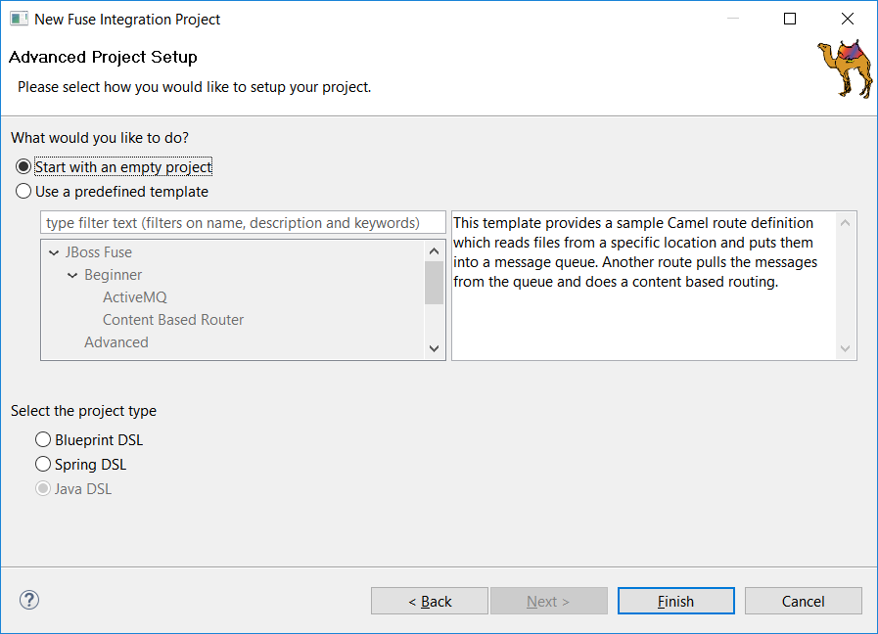This screenshot has height=634, width=878.
Task: Select the Content Based Router template
Action: coord(173,320)
